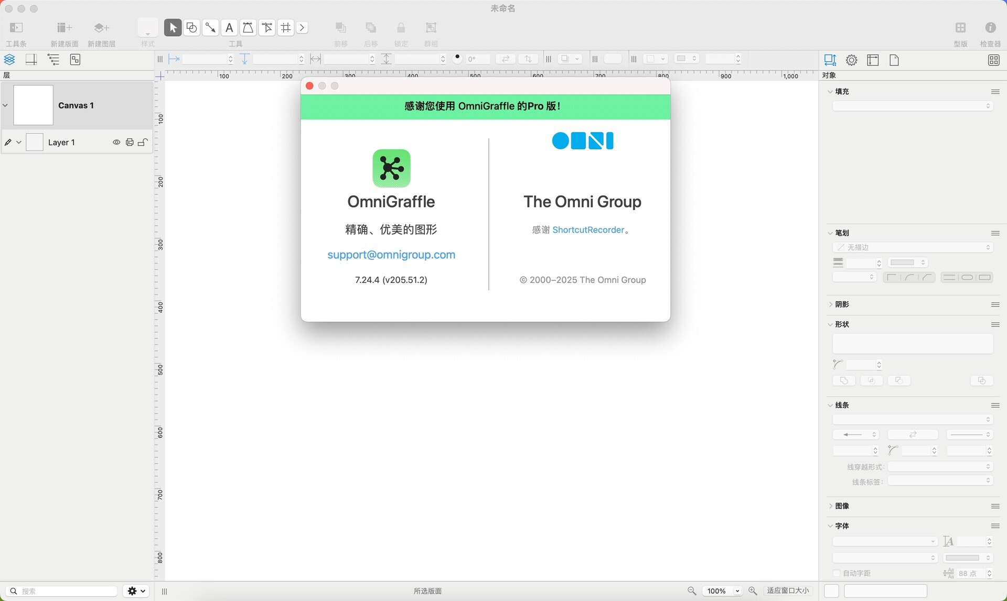Open the 样式 style well

(x=148, y=28)
